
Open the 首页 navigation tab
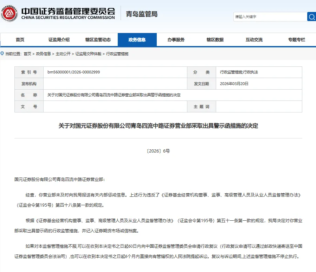point(20,40)
